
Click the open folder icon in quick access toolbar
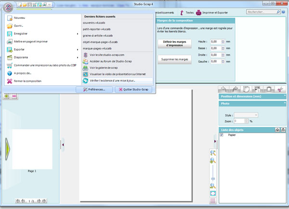point(25,5)
